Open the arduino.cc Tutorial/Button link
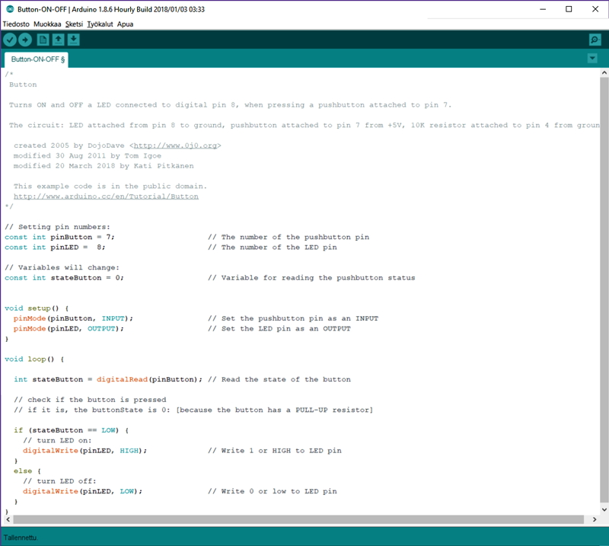Screen dimensions: 609x546 pos(106,196)
